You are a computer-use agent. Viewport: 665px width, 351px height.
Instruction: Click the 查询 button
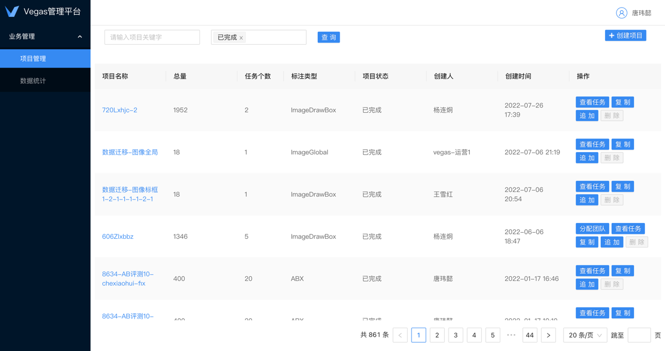pos(329,37)
